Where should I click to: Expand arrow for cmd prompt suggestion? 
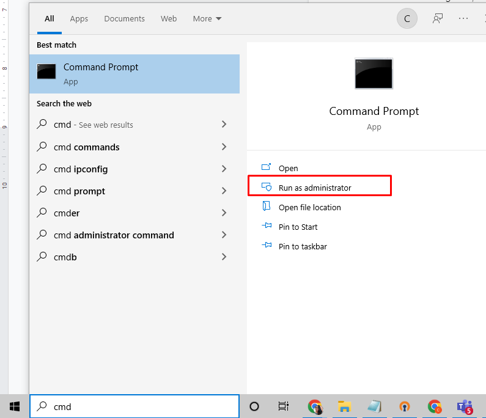tap(224, 191)
